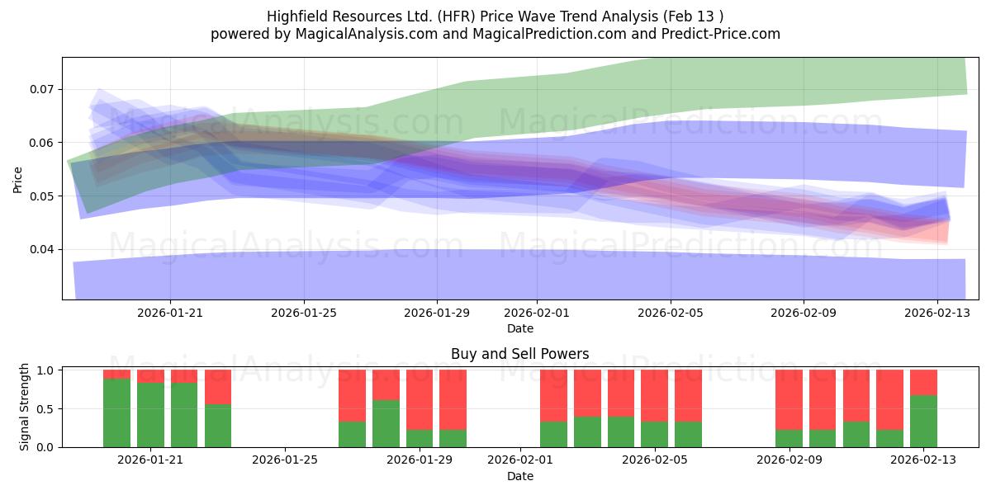Click the 'Date' label under the Buy and Sell chart
The image size is (991, 495).
520,476
